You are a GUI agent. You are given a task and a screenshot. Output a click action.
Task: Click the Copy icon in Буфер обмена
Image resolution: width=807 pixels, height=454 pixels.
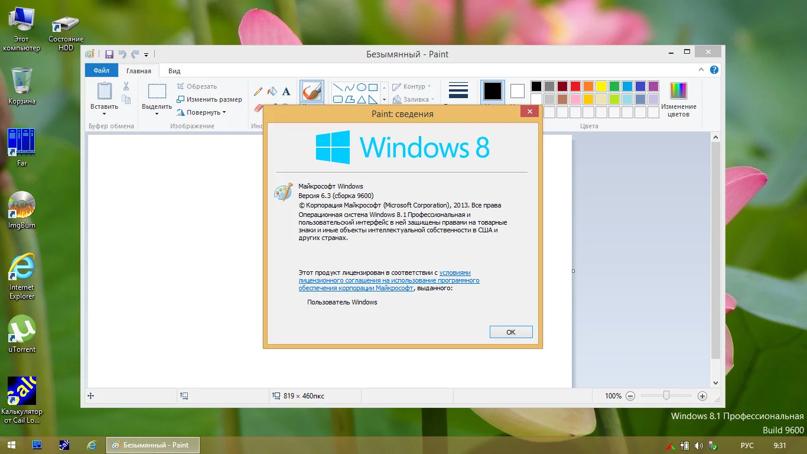pyautogui.click(x=126, y=100)
